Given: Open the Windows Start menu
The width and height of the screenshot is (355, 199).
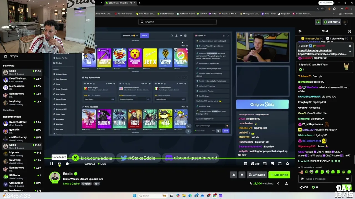Looking at the screenshot, I should [135, 196].
